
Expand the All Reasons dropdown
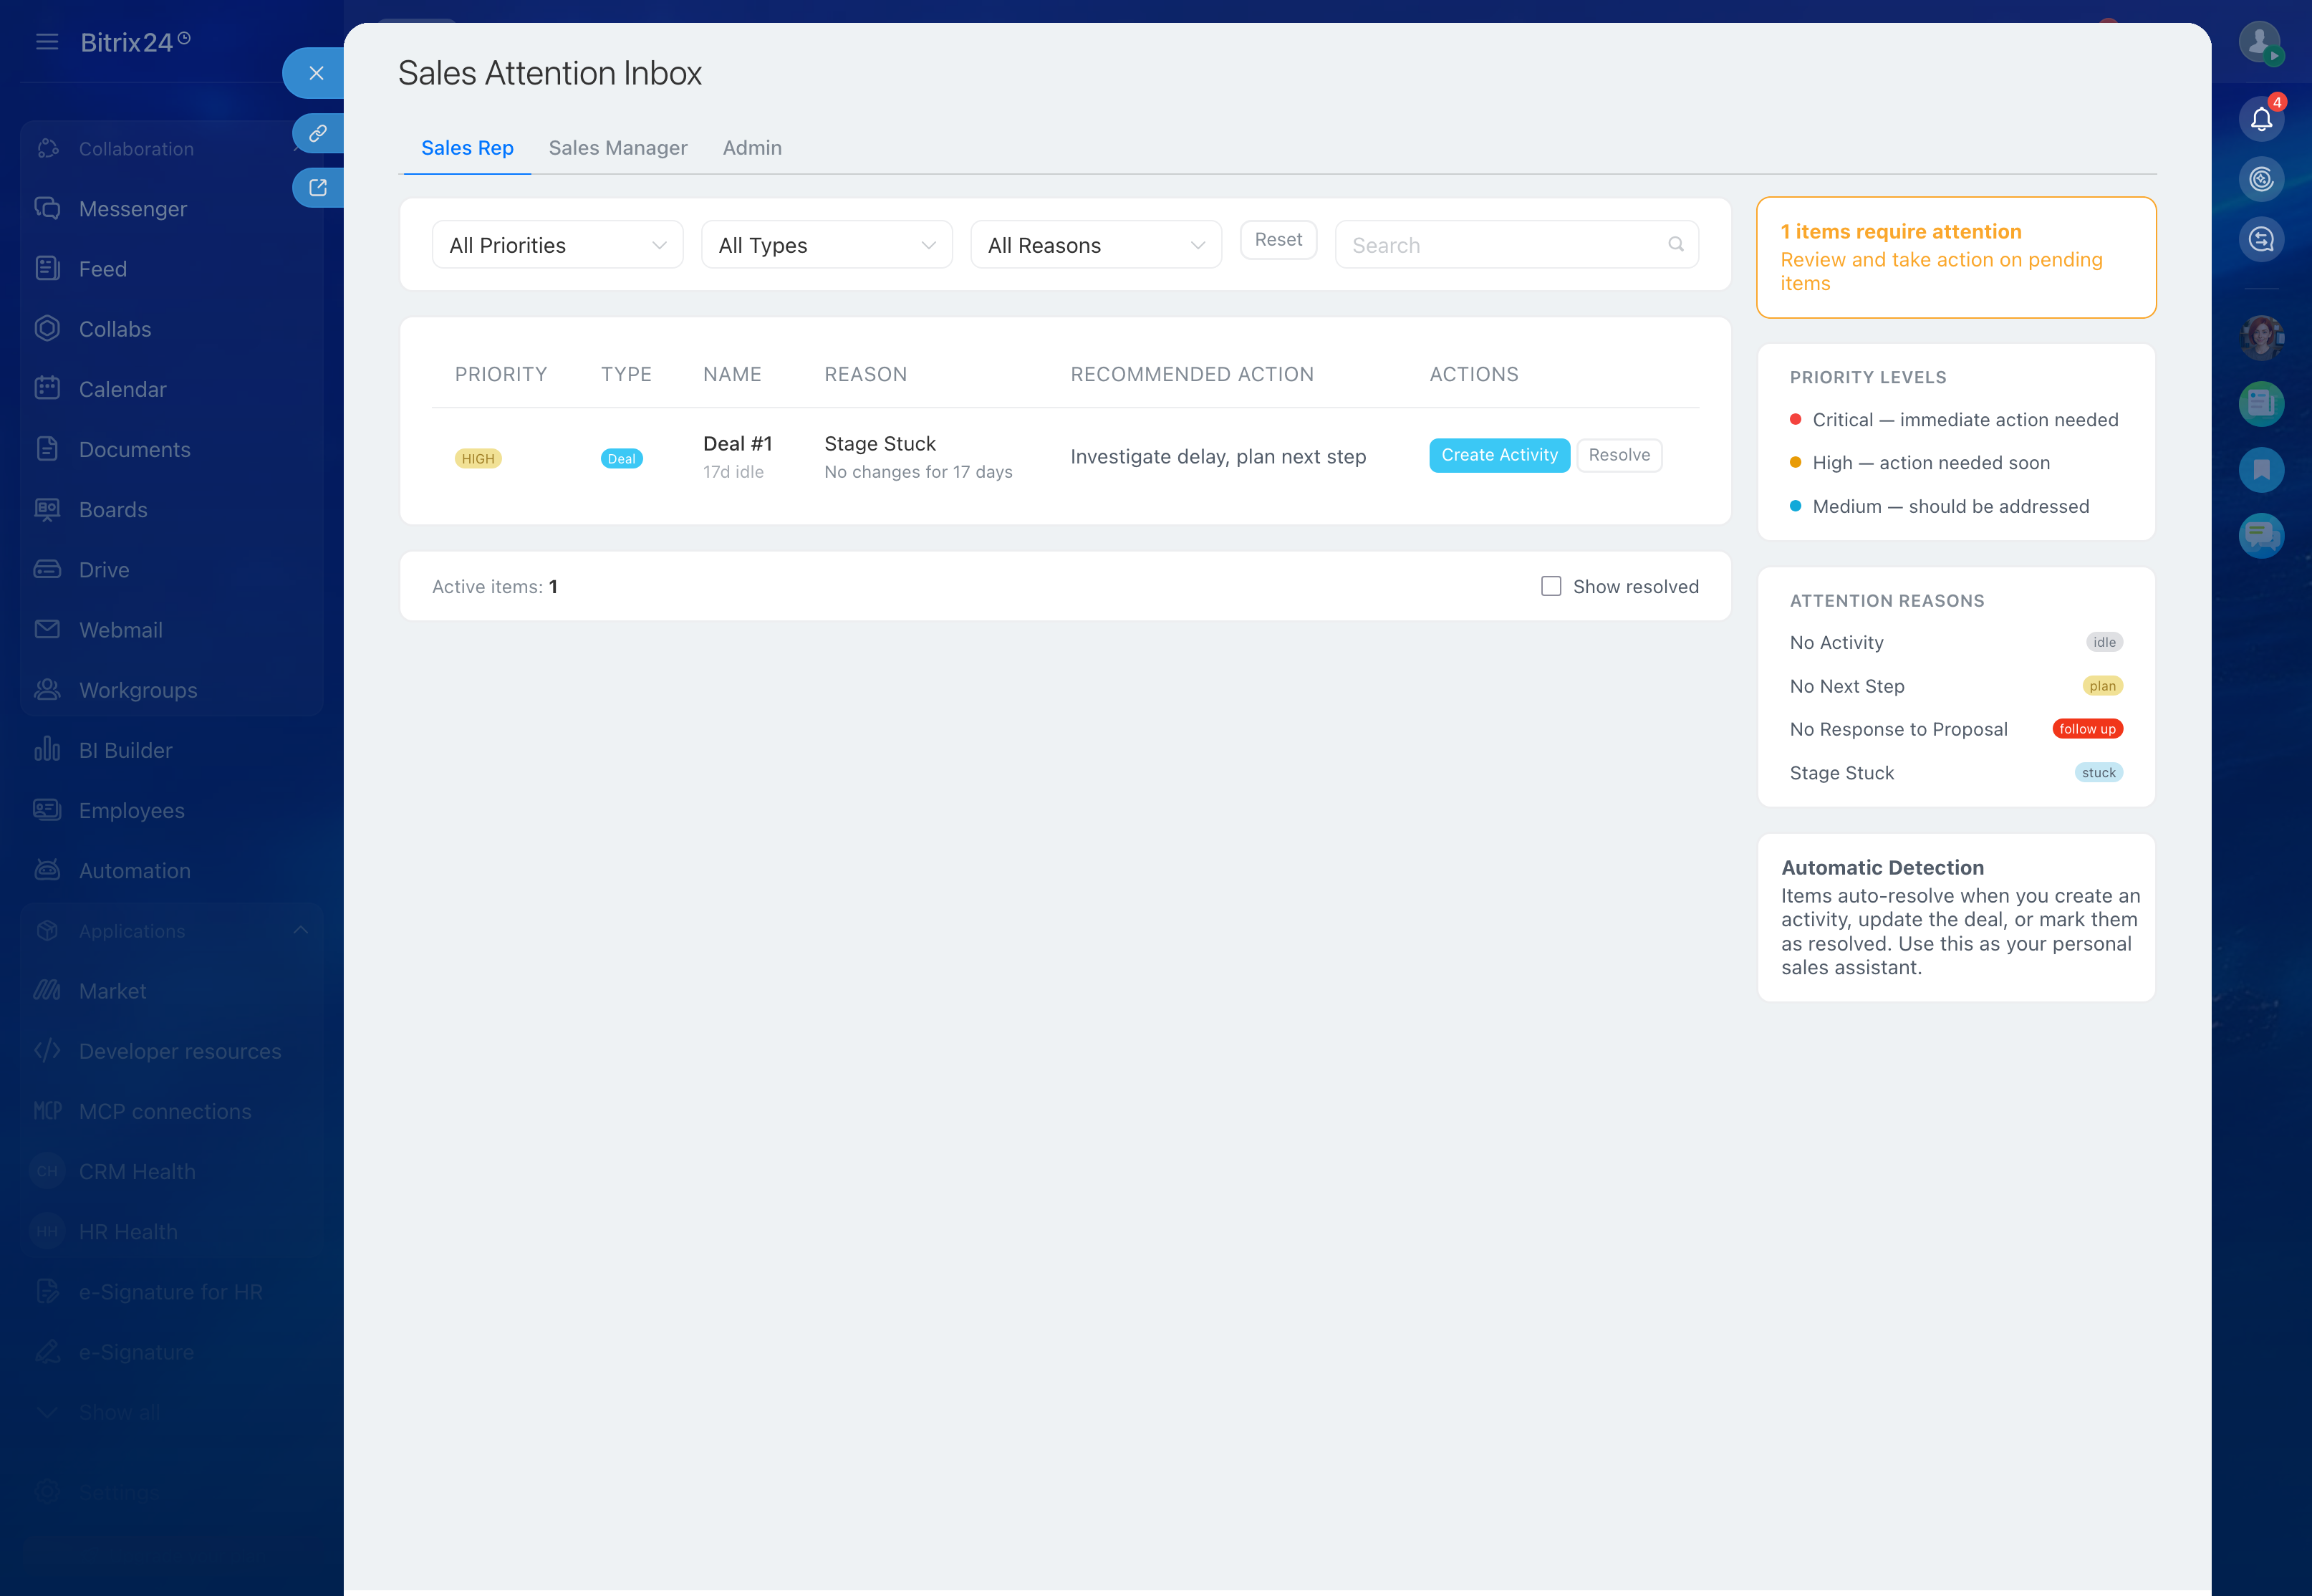1096,245
